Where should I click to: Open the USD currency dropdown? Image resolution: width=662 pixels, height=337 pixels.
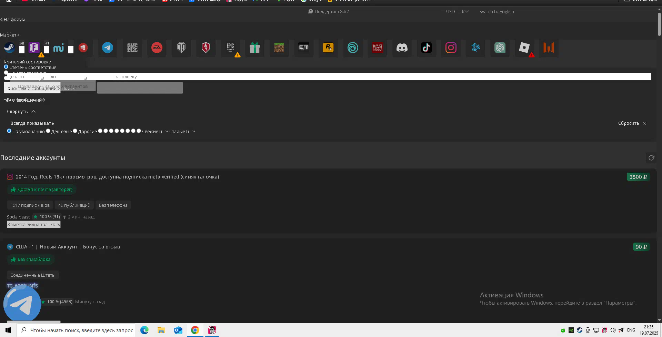click(457, 11)
